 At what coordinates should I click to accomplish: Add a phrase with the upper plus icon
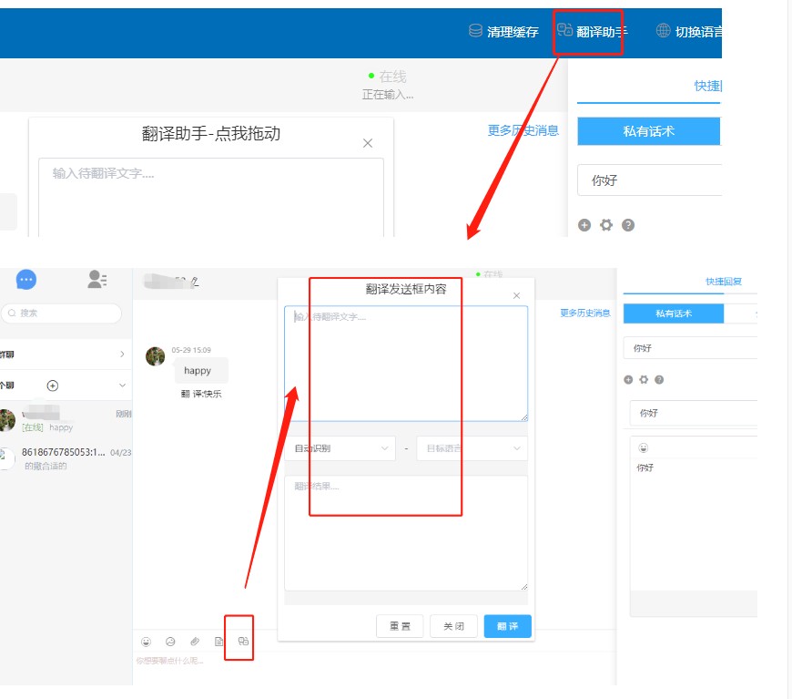[x=584, y=225]
